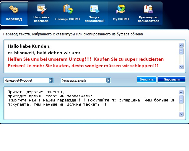Open the Настройка перевода tab label
189x151 pixels.
41,19
